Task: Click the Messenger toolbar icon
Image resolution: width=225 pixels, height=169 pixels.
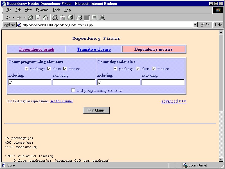Action: click(x=102, y=17)
